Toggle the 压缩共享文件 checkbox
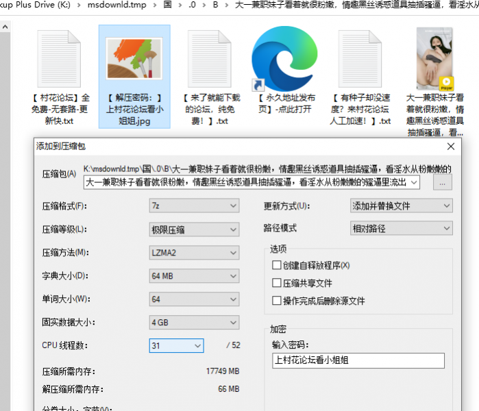Image resolution: width=479 pixels, height=411 pixels. tap(277, 283)
